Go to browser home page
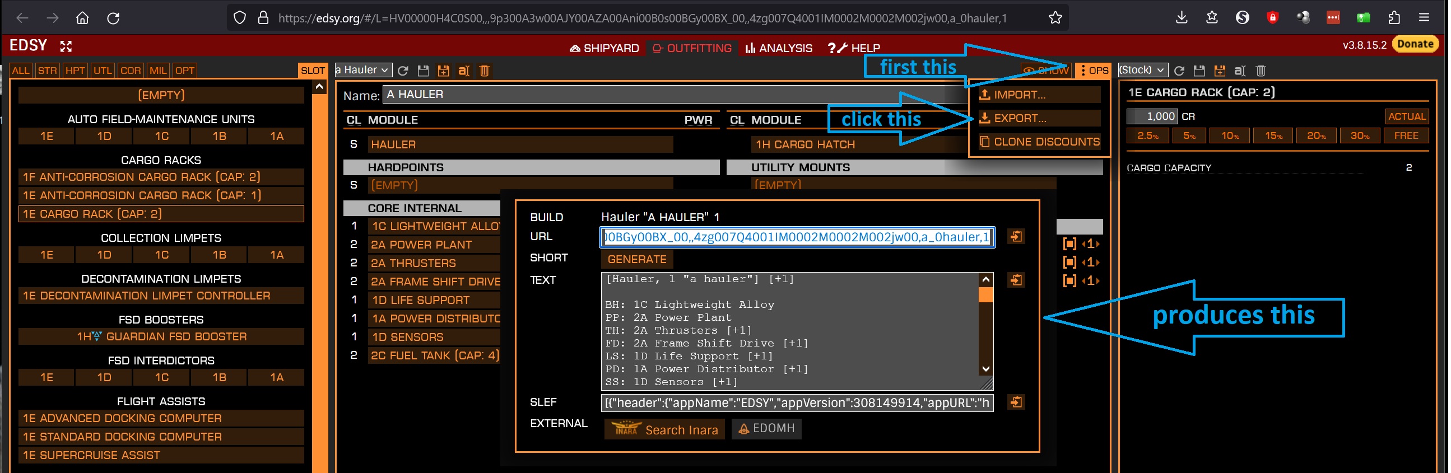The height and width of the screenshot is (473, 1451). pyautogui.click(x=83, y=18)
